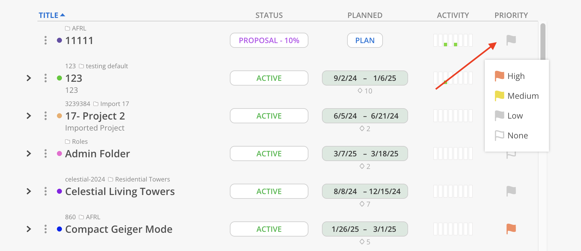Expand the Celestial Living Towers row

click(29, 191)
